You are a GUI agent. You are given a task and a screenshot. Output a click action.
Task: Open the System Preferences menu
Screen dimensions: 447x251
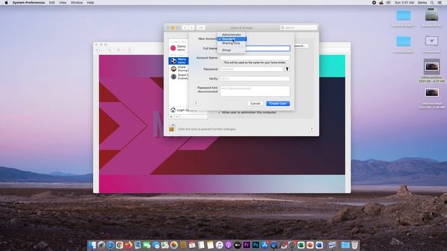point(29,3)
